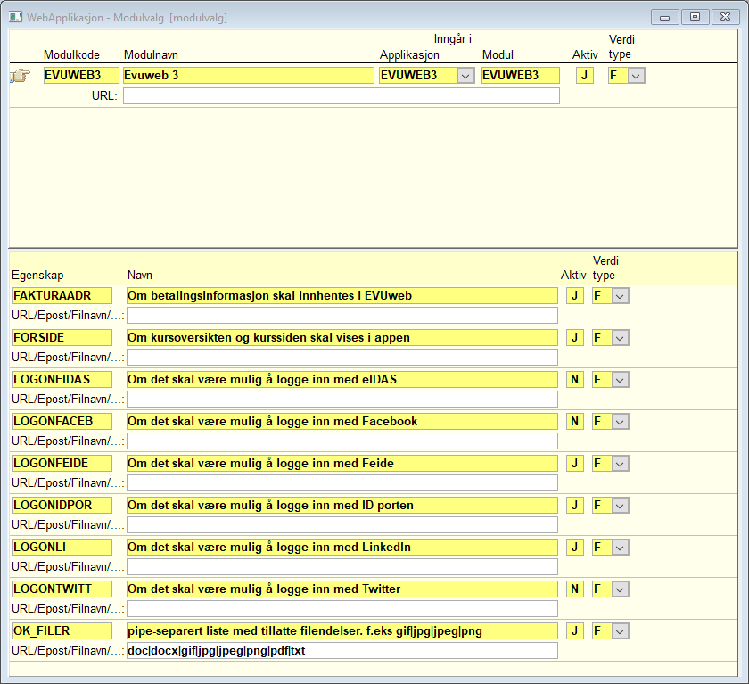Click the name field about kursoversikten

[x=342, y=338]
